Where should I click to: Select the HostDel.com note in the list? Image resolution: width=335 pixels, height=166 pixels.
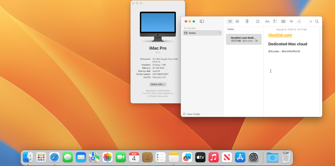244,39
